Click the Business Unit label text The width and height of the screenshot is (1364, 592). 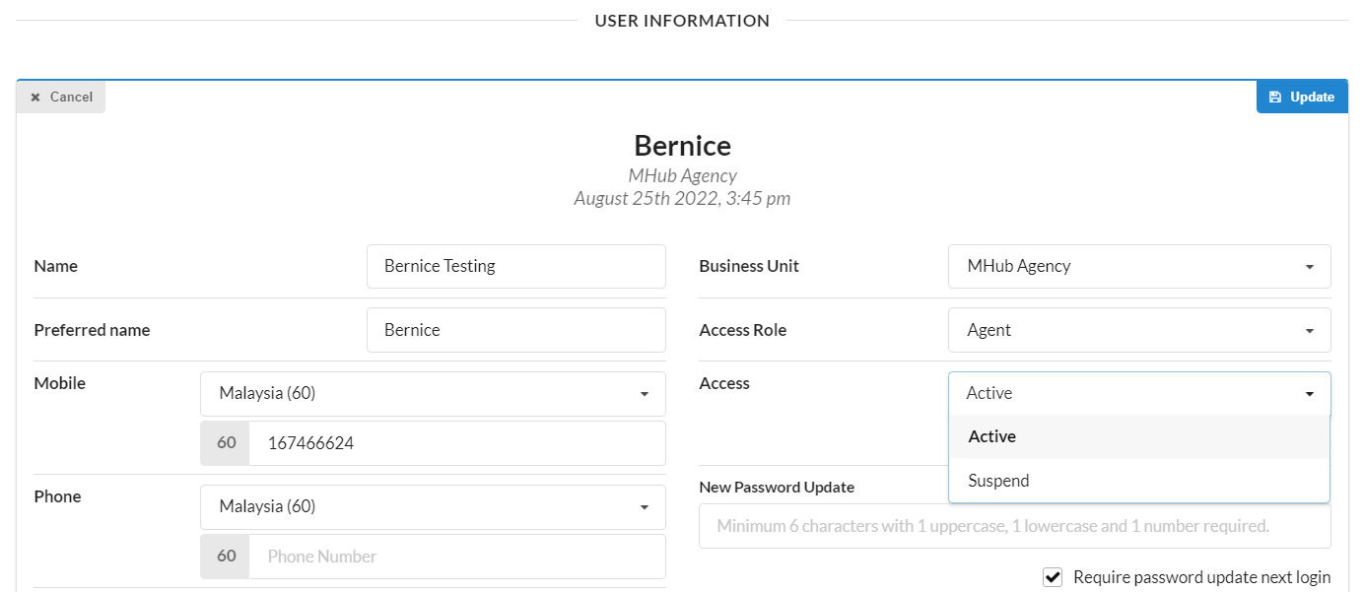tap(749, 266)
